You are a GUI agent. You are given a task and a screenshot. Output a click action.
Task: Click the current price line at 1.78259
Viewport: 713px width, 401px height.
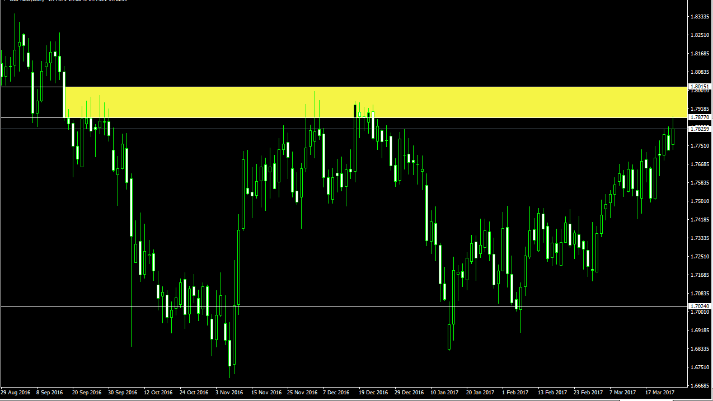pyautogui.click(x=343, y=129)
